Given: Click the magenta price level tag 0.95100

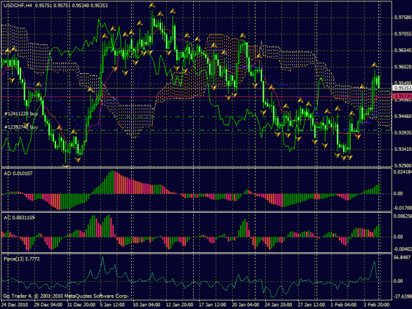Looking at the screenshot, I should click(402, 96).
